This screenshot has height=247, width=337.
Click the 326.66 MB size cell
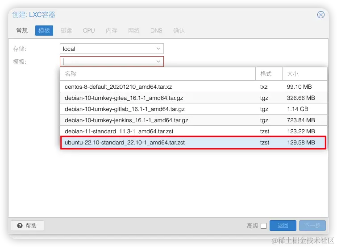[301, 98]
